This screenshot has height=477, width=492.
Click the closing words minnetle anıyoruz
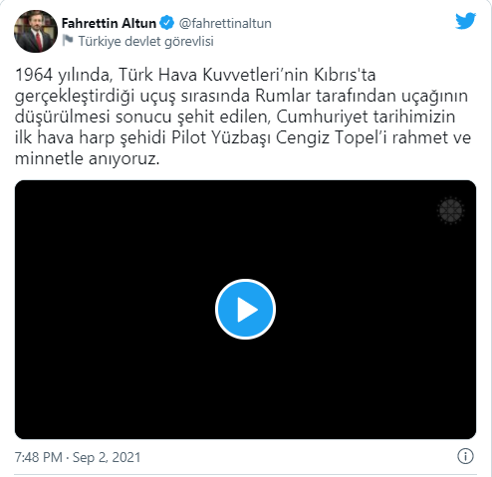click(x=88, y=158)
